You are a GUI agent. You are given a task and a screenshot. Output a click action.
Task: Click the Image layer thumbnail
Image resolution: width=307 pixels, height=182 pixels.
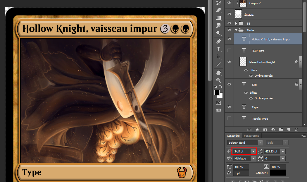click(238, 14)
